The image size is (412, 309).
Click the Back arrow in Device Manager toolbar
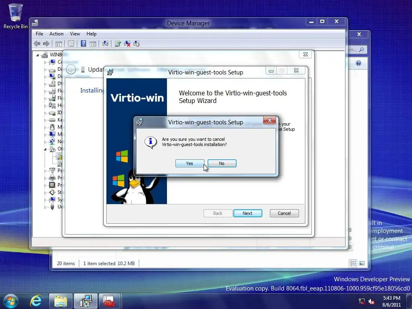(37, 43)
